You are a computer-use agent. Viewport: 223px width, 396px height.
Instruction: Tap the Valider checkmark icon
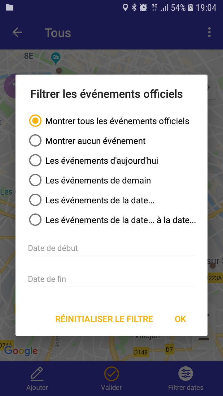click(x=111, y=374)
